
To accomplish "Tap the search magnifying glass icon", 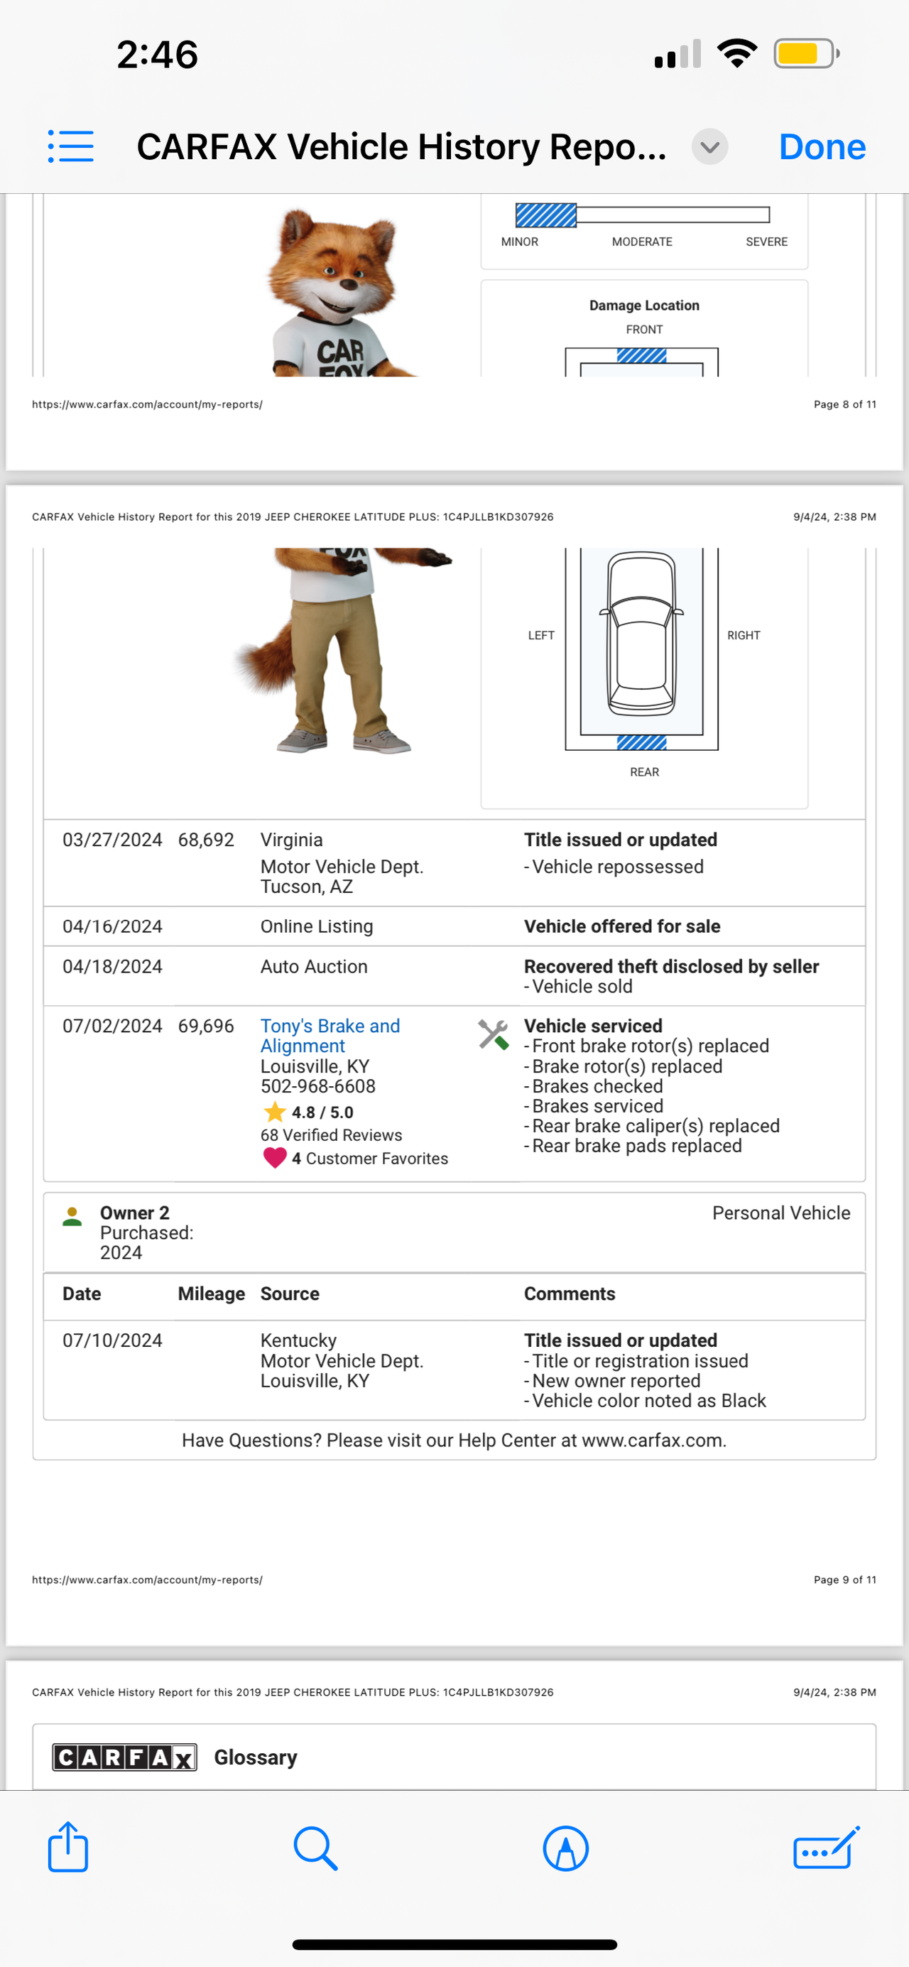I will [x=315, y=1848].
